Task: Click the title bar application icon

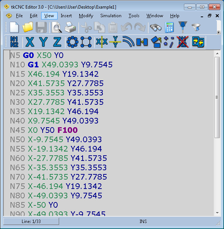Action: pyautogui.click(x=7, y=7)
